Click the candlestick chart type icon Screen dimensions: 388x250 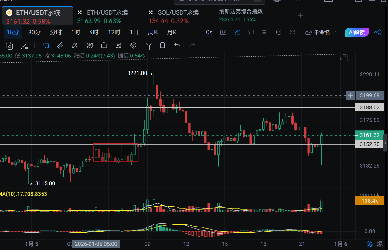point(90,46)
